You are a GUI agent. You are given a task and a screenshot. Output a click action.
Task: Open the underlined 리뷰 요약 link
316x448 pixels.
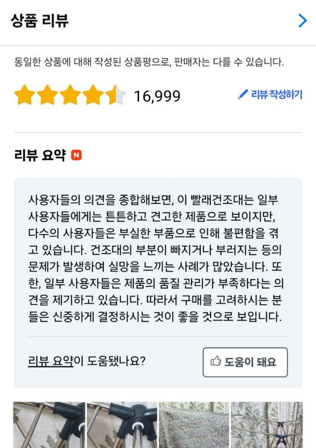pos(51,362)
